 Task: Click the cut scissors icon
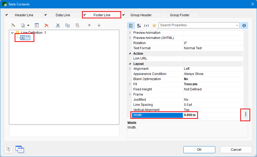tap(58, 25)
